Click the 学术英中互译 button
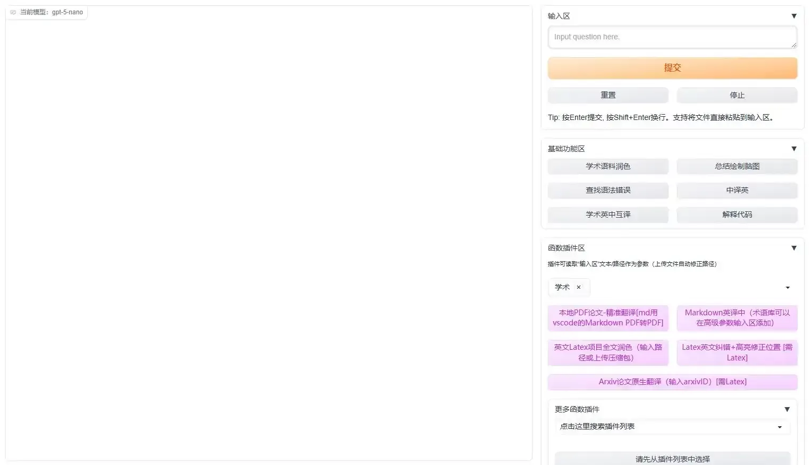 pos(608,214)
